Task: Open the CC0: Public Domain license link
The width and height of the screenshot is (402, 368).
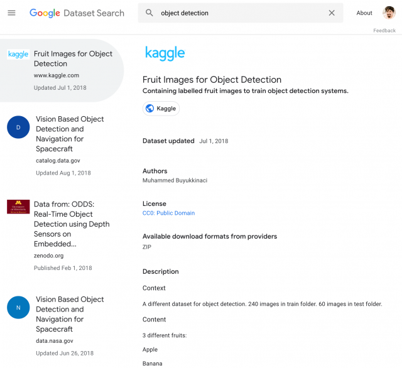Action: (x=168, y=213)
